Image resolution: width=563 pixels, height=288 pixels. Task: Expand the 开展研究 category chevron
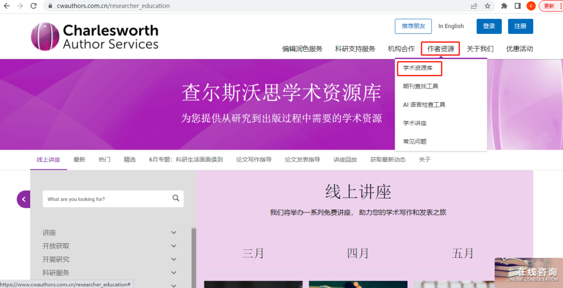click(174, 259)
